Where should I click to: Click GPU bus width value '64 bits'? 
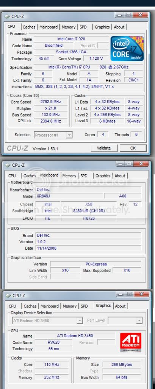pos(121,377)
